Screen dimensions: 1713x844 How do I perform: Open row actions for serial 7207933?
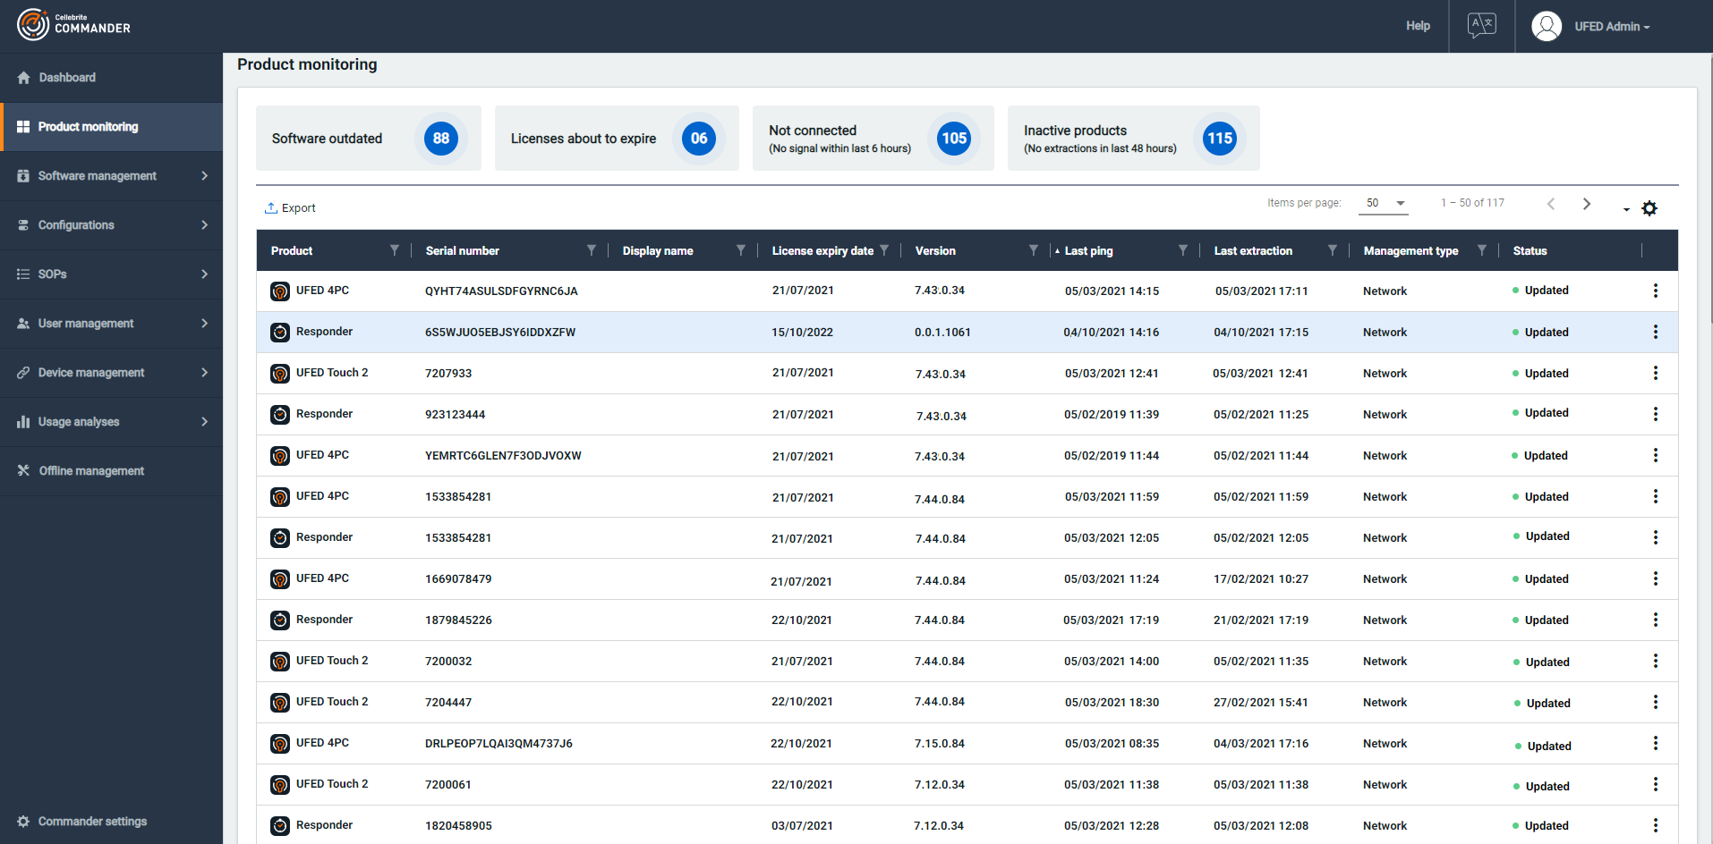coord(1656,373)
